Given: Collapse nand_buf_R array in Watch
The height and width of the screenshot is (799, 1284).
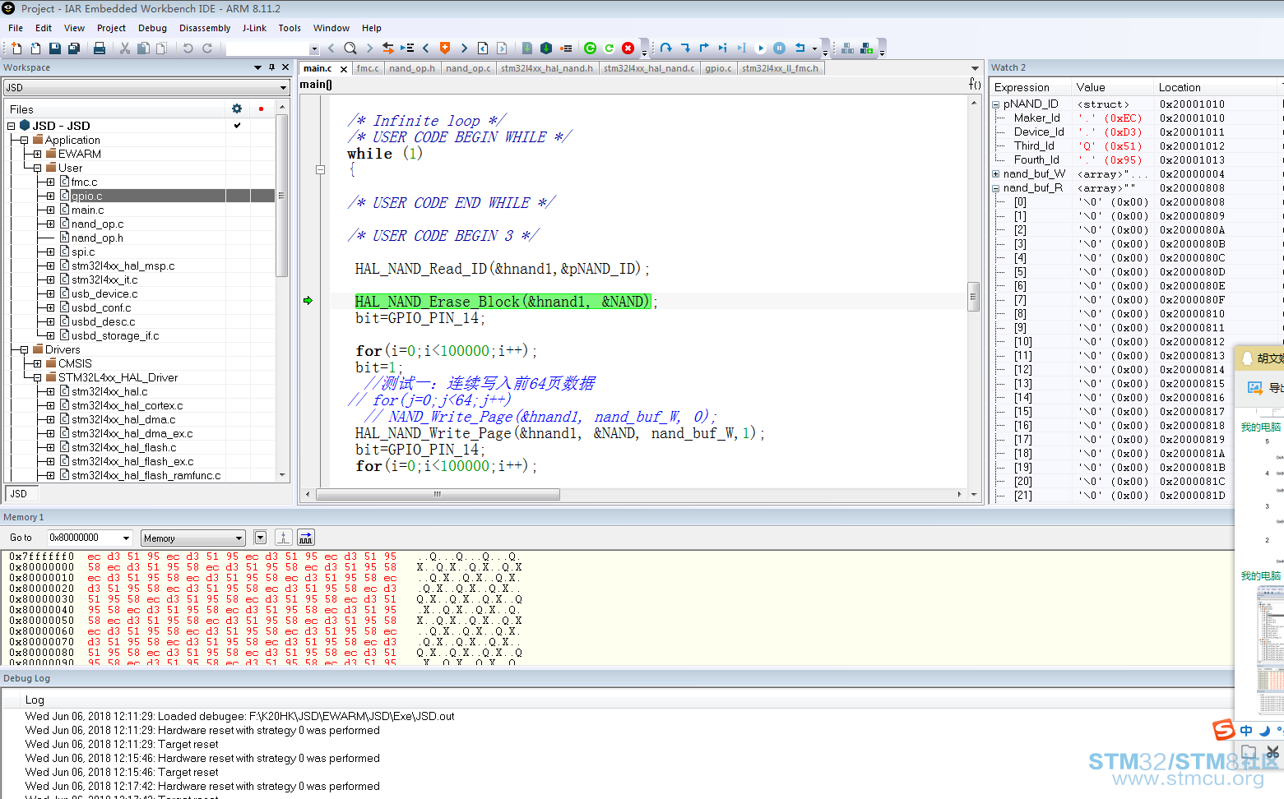Looking at the screenshot, I should [996, 188].
